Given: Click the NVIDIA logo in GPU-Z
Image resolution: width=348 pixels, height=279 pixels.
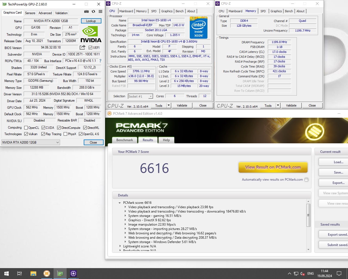Looking at the screenshot, I should pyautogui.click(x=91, y=34).
